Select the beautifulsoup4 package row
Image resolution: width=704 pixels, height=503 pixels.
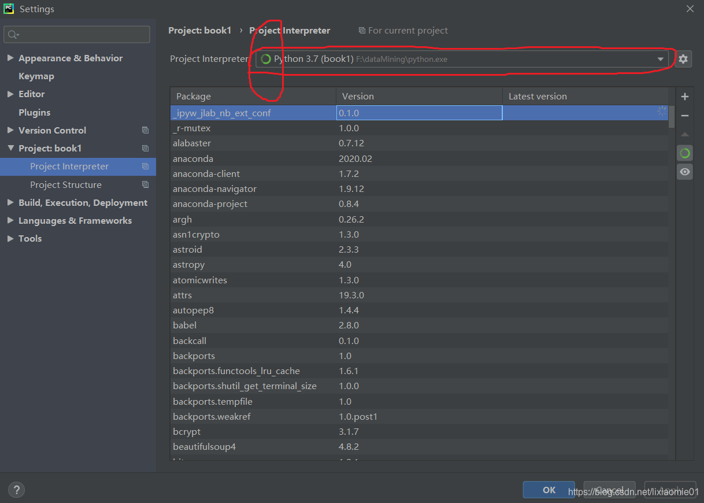pos(420,446)
